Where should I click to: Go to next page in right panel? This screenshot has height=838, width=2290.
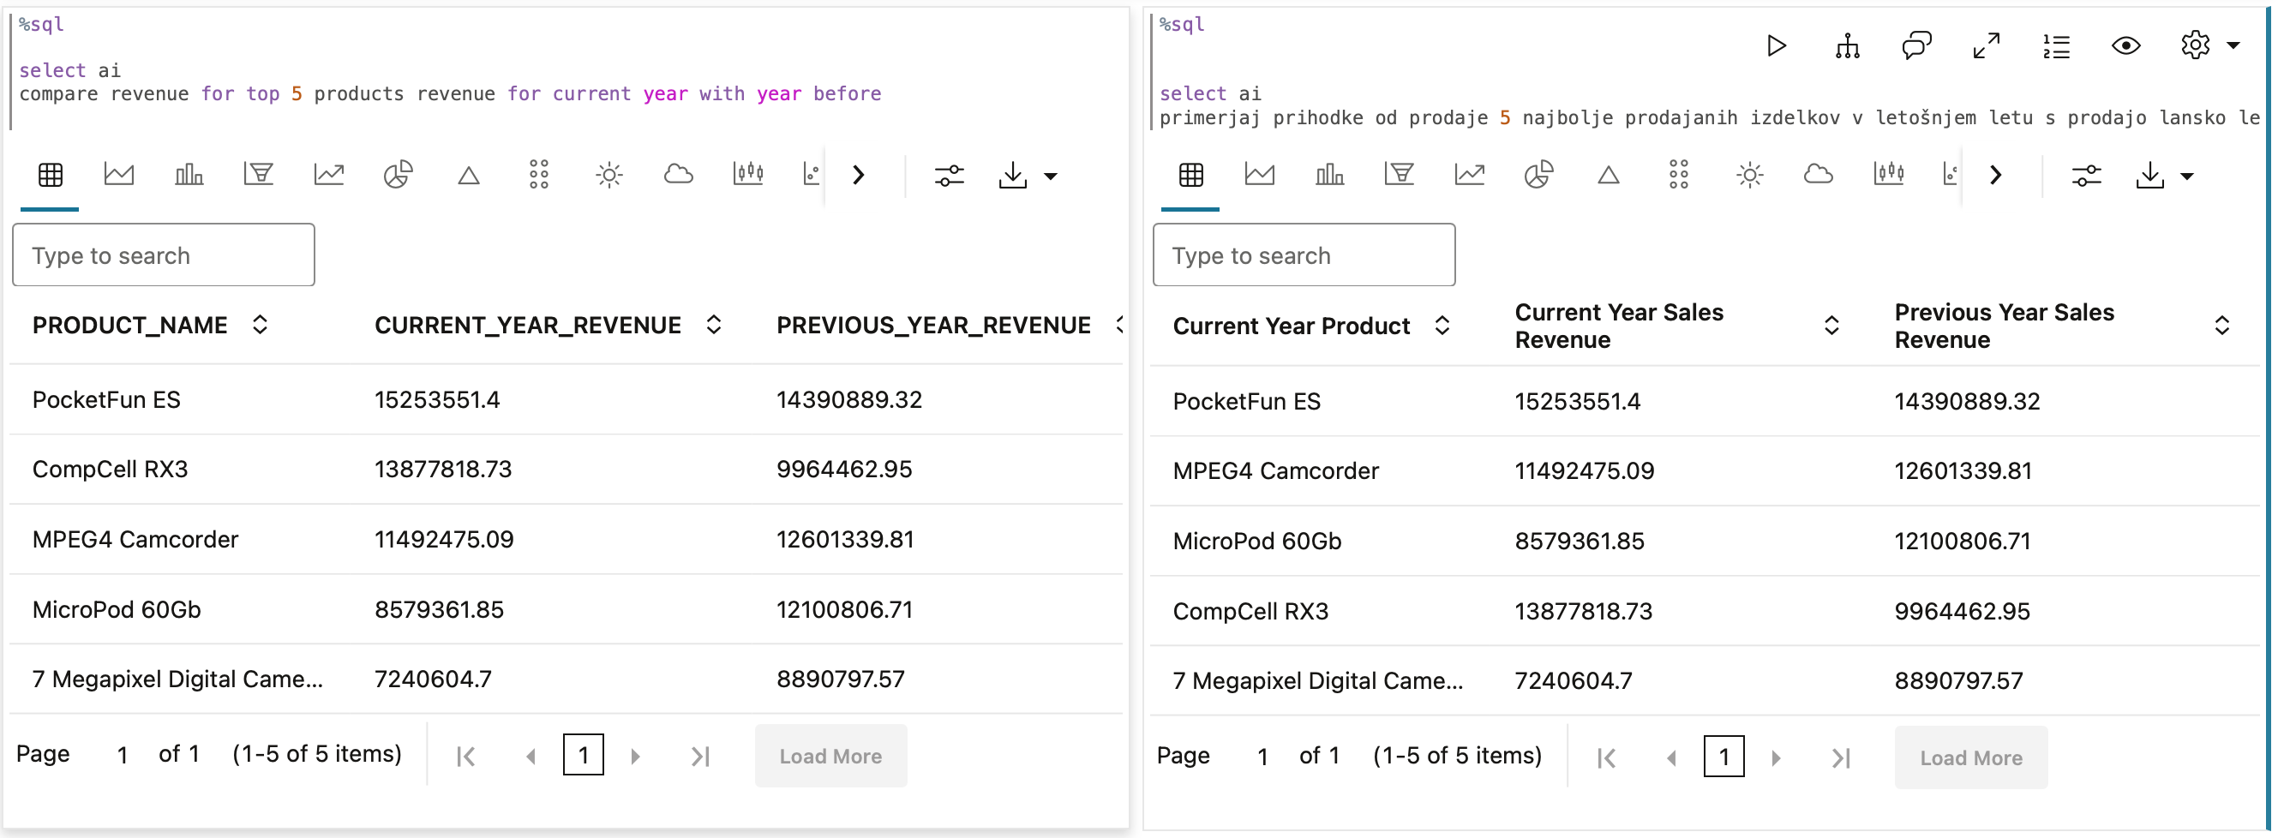(1776, 758)
